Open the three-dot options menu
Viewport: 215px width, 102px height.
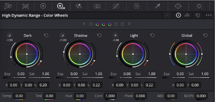pos(209,15)
